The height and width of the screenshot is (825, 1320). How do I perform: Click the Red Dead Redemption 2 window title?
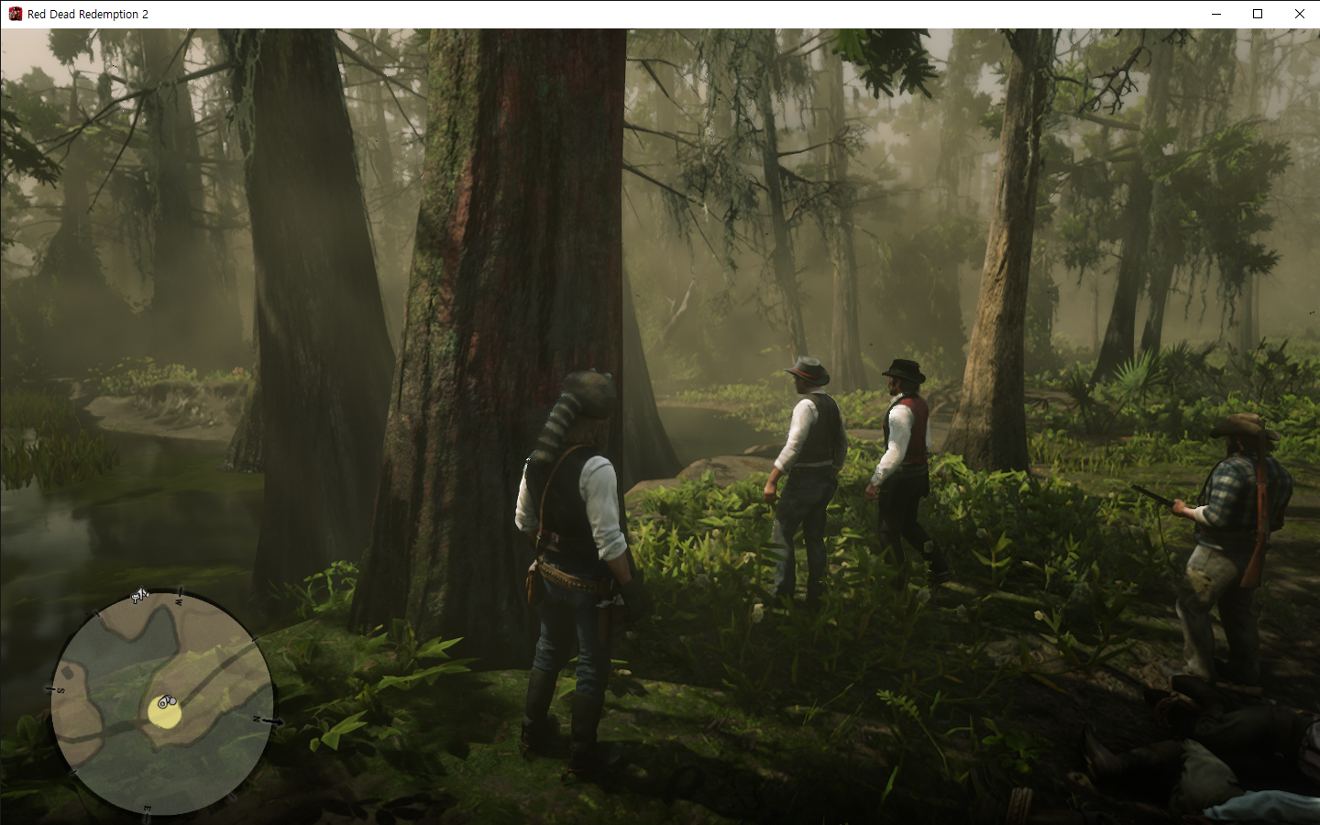click(88, 14)
